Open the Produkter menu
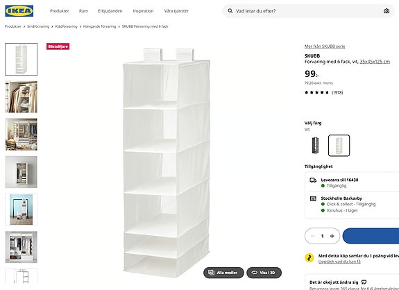The image size is (399, 290). tap(59, 11)
